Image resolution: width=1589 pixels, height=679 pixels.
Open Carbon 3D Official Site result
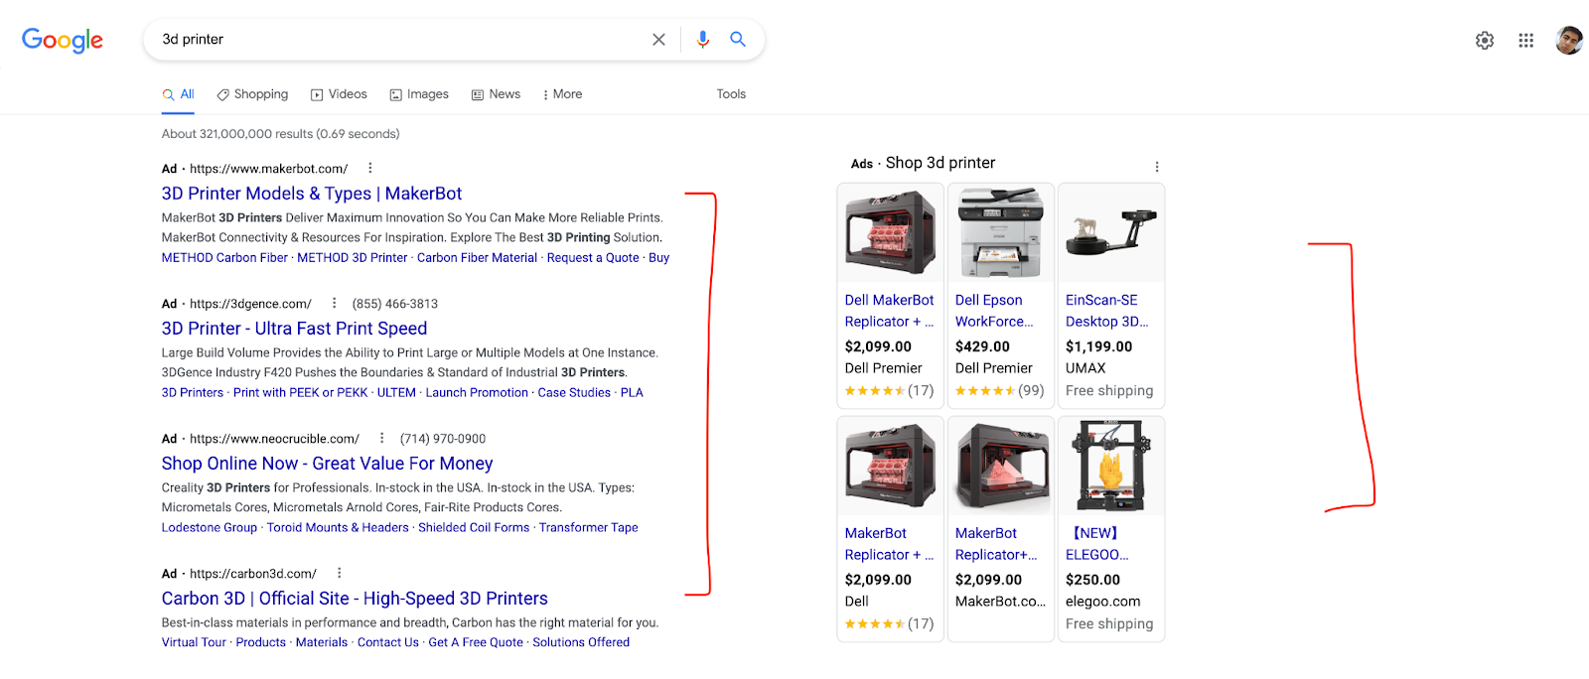(355, 599)
